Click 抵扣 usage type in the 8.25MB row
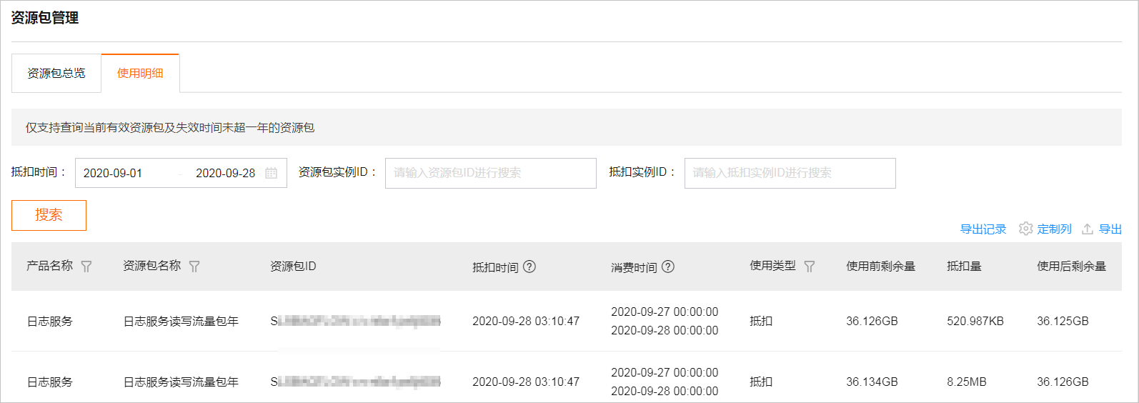The height and width of the screenshot is (403, 1139). [x=761, y=382]
